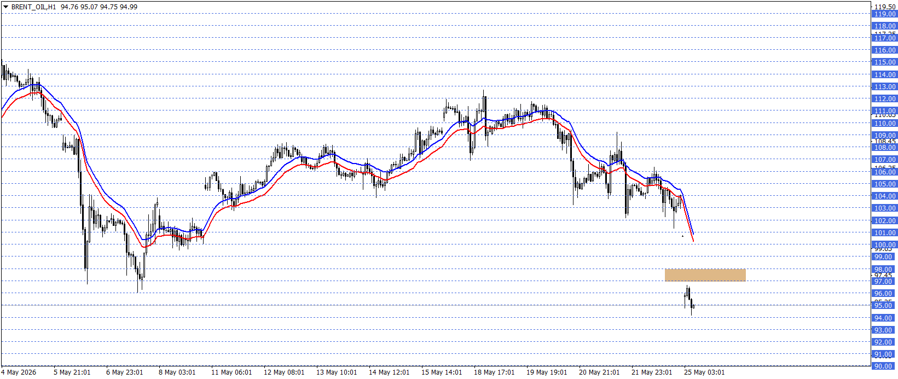Click the 101.00 price level label
Screen dimensions: 898x379
[x=884, y=233]
